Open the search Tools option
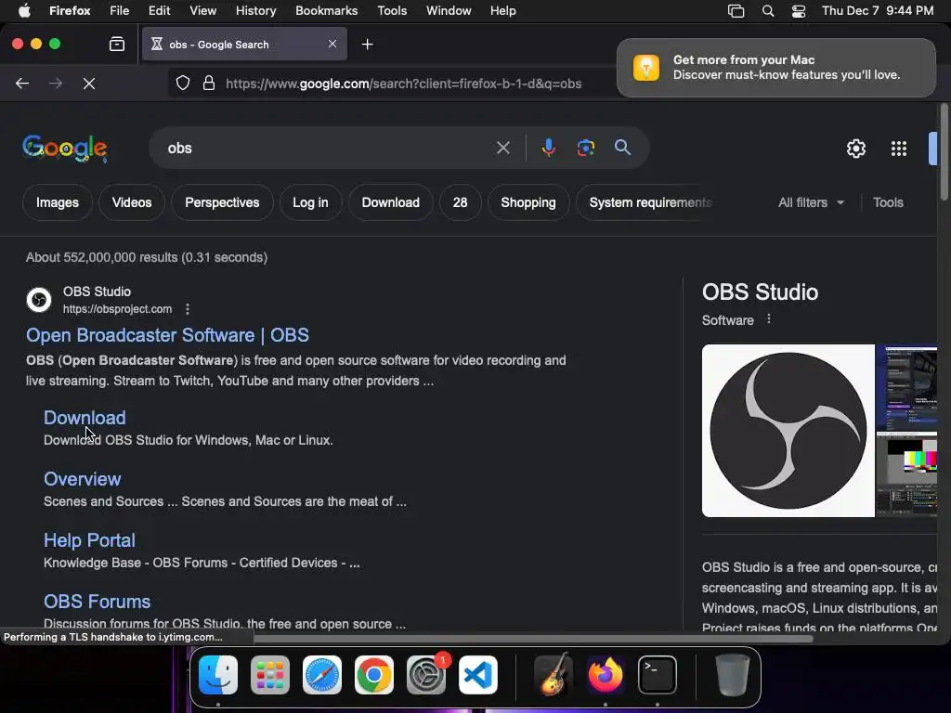 pyautogui.click(x=888, y=202)
